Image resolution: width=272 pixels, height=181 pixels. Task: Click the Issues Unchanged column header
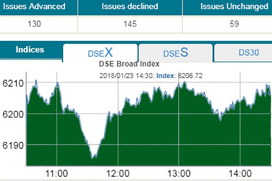234,6
